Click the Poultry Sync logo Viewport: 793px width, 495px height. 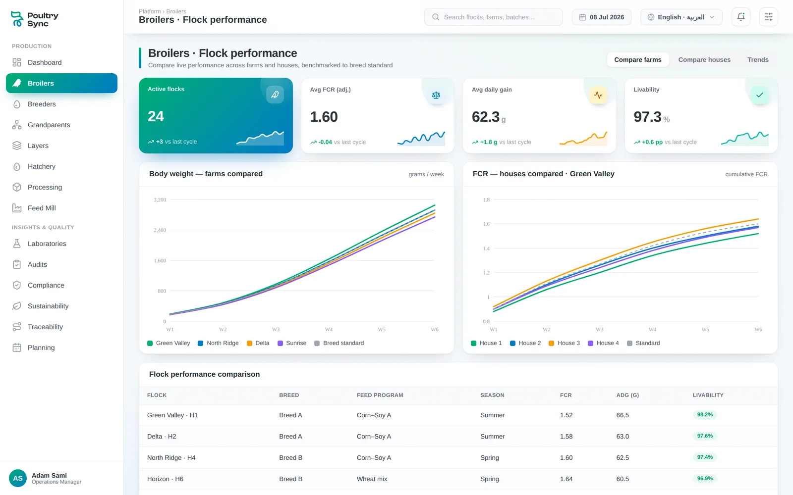(x=35, y=19)
